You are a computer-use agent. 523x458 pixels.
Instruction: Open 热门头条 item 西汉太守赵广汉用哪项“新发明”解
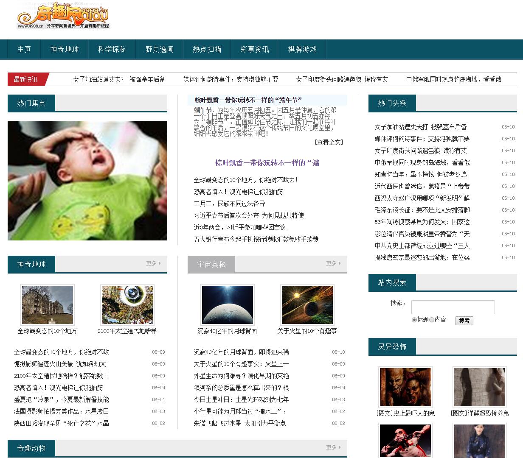tap(422, 198)
